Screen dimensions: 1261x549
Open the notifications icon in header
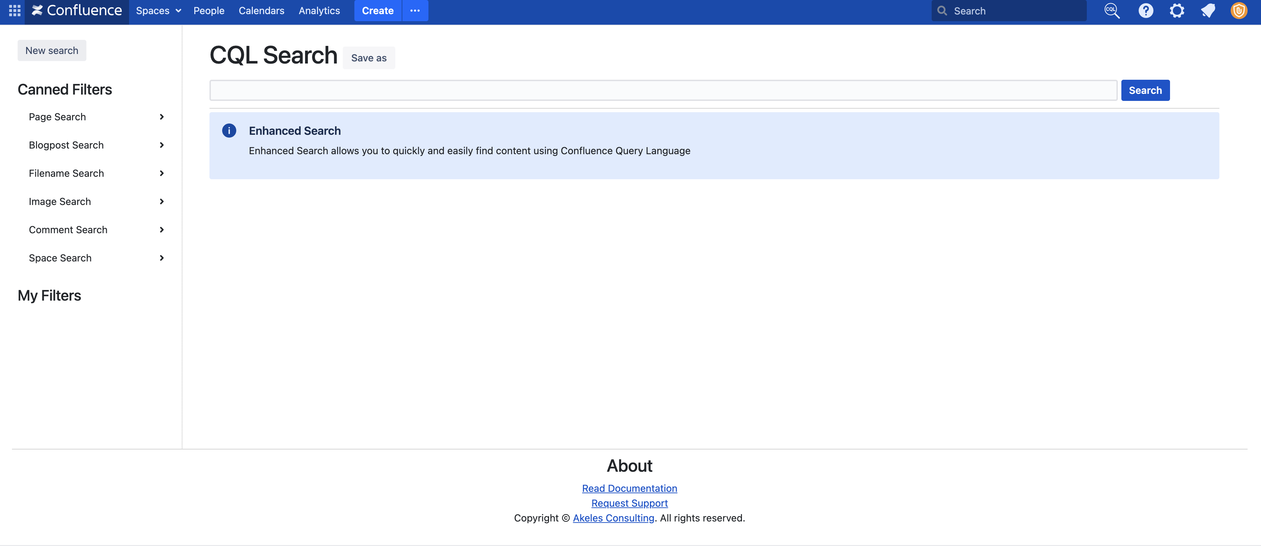1208,10
